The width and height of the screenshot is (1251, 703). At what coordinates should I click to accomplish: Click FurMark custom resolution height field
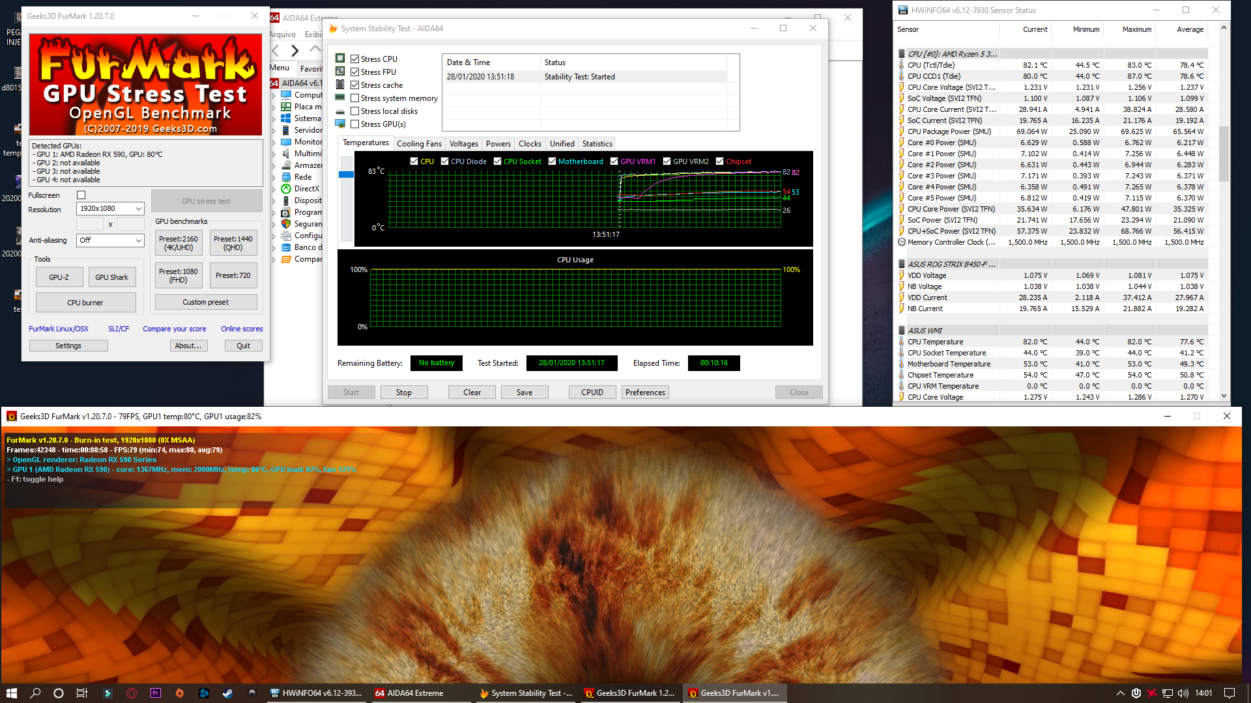[x=130, y=224]
